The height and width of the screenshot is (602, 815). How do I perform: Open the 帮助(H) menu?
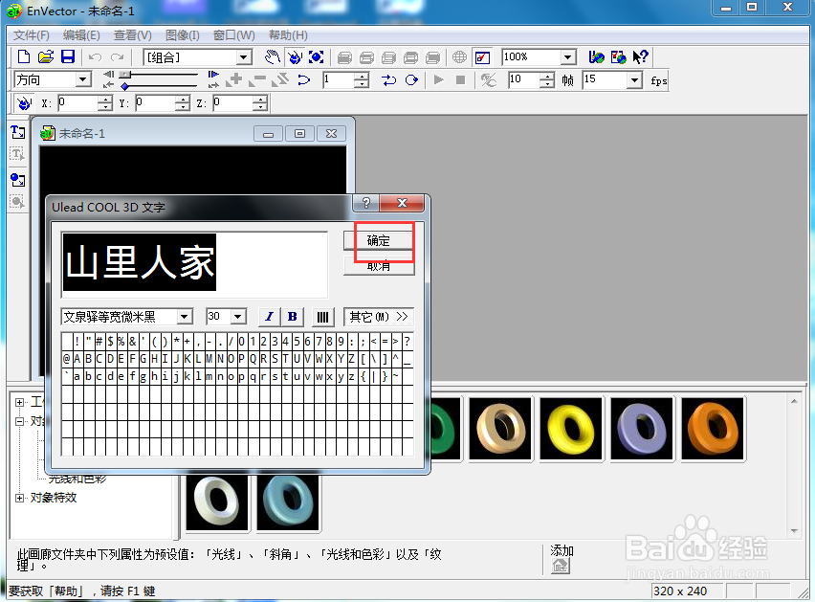(x=288, y=35)
